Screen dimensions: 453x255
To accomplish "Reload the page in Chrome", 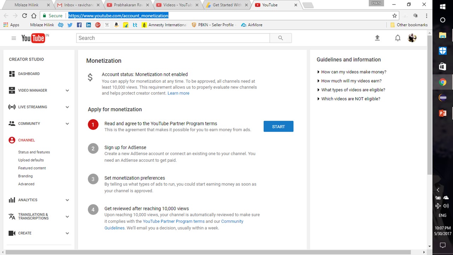I will (24, 16).
